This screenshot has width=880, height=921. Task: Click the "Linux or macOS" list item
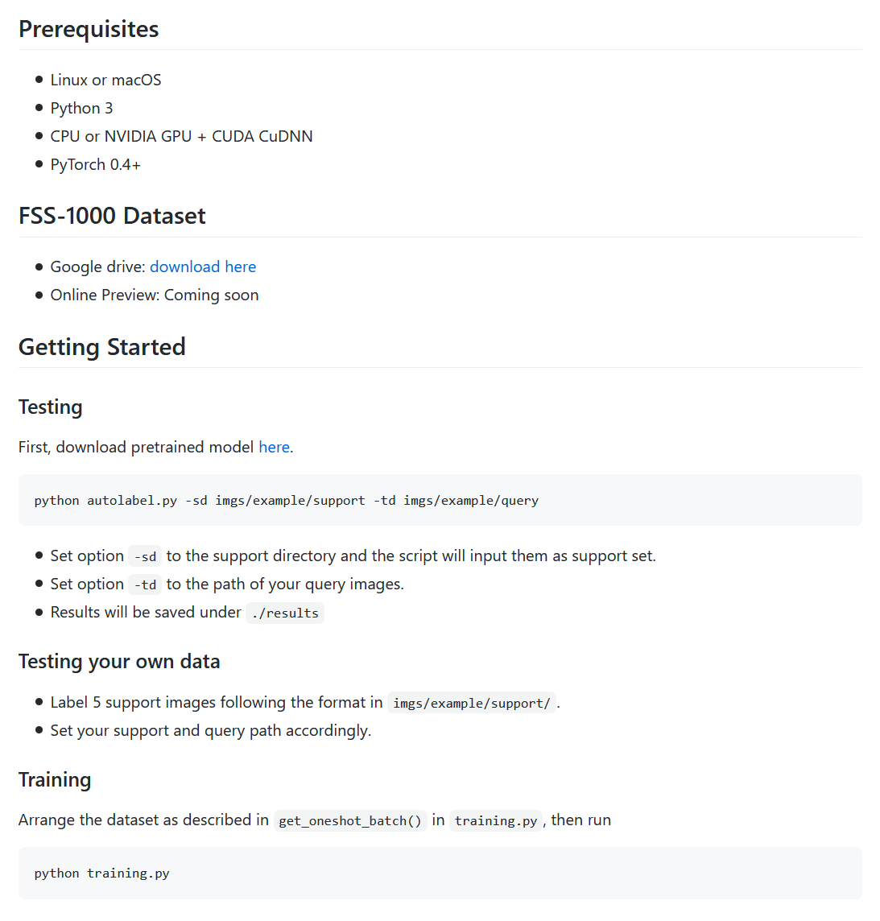(105, 80)
